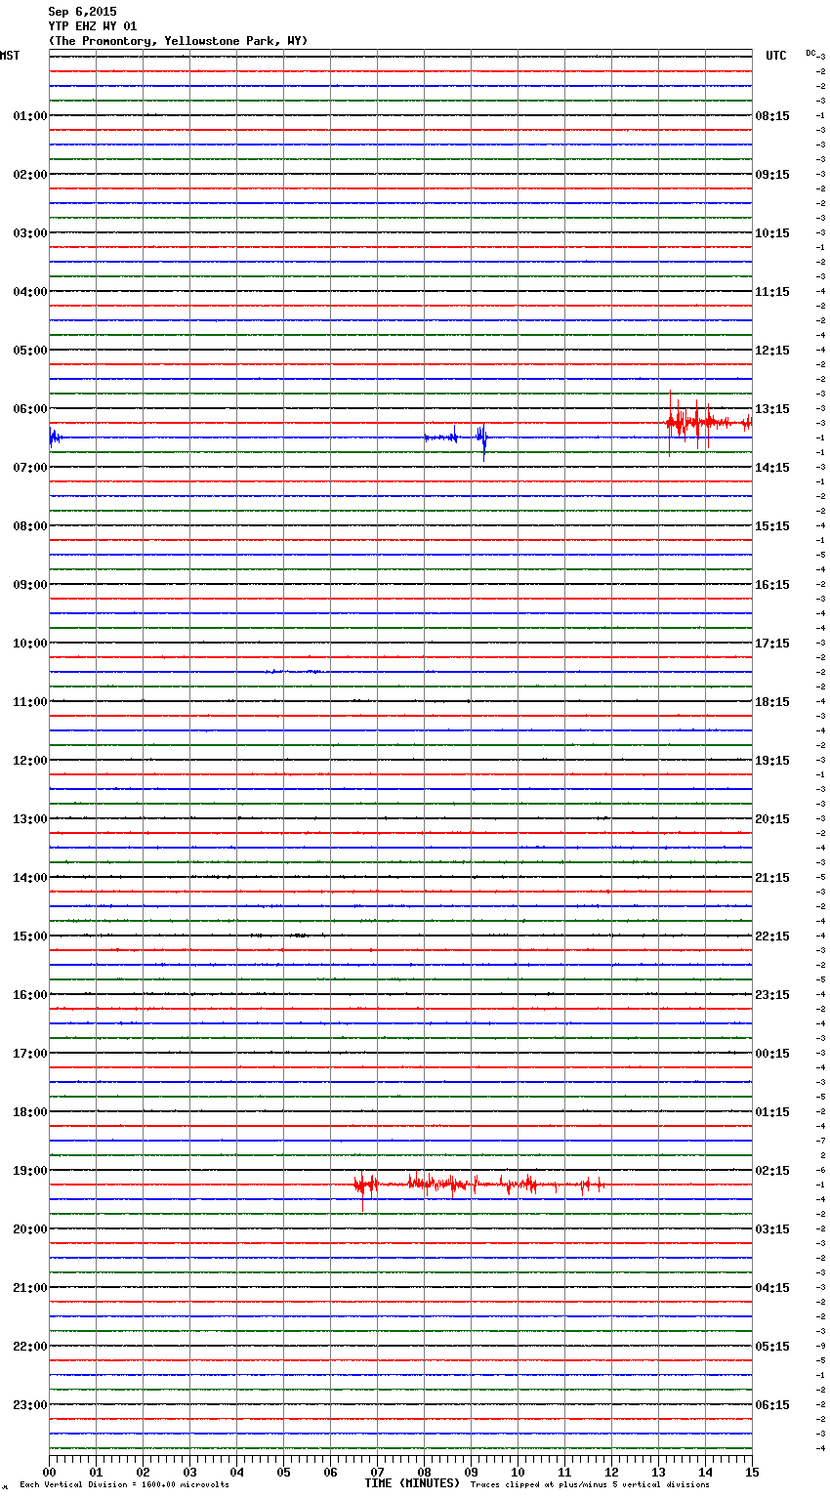Click the 18:15 UTC time label
Screen dimensions: 830x1498
(x=772, y=702)
